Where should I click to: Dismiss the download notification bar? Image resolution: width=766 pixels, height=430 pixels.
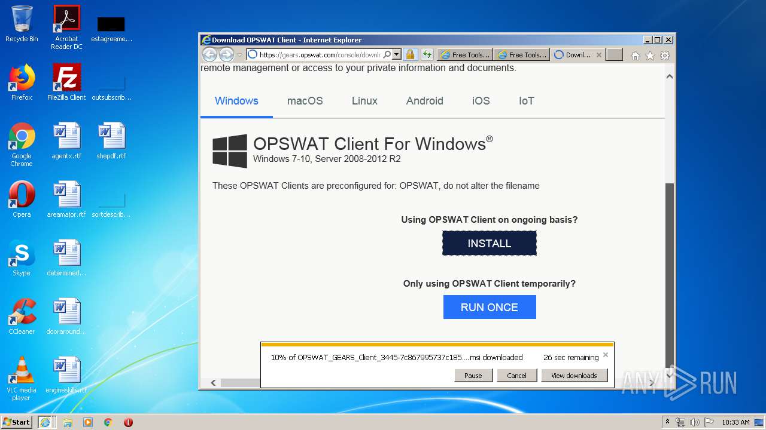[605, 355]
